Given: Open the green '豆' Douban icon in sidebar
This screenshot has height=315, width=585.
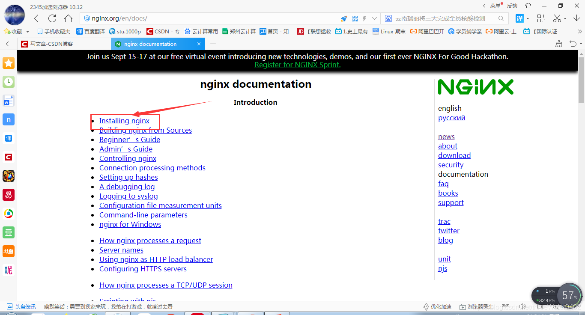Looking at the screenshot, I should pos(9,232).
